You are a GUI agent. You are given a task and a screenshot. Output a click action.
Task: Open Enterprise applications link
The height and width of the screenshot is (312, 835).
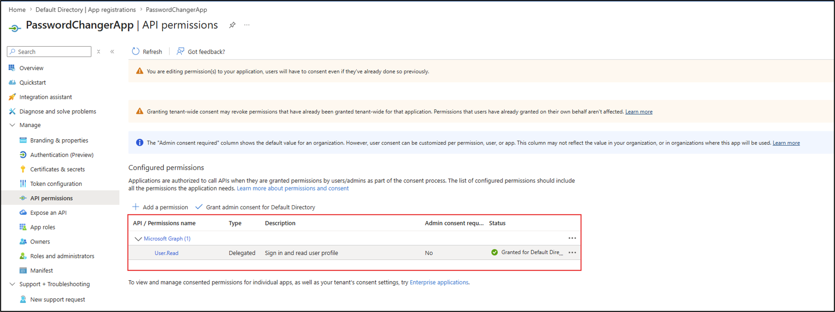pos(439,282)
